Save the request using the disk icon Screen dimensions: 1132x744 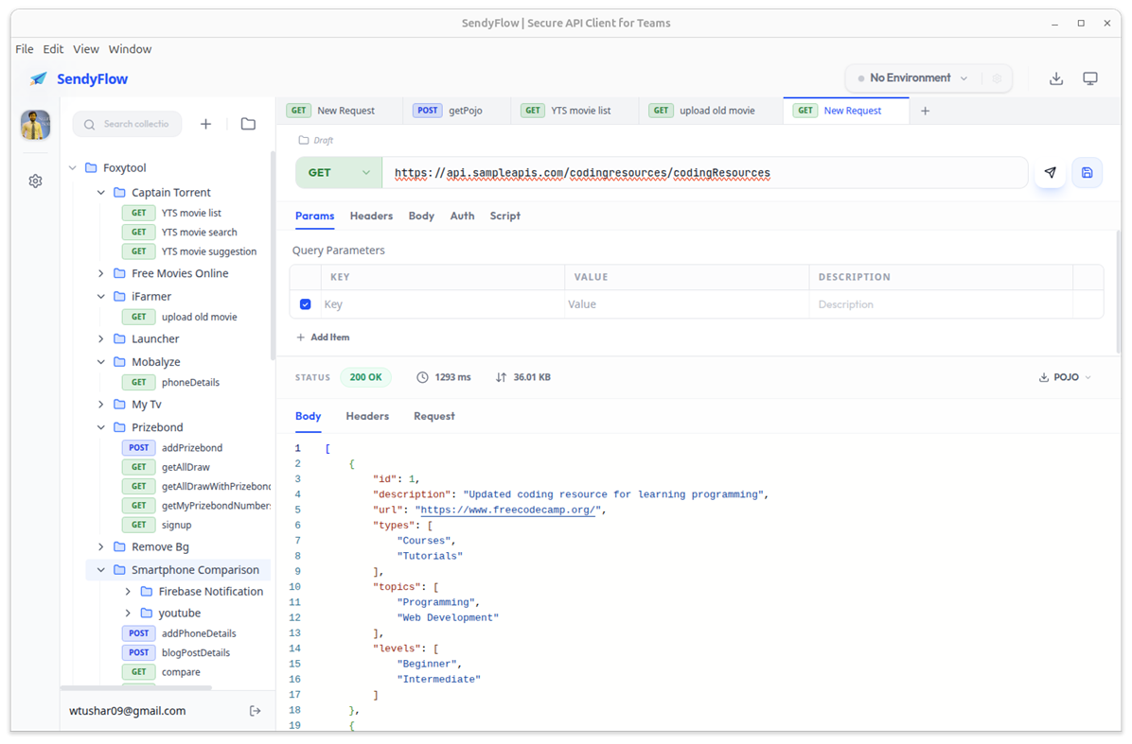coord(1087,173)
